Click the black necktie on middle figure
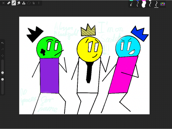This screenshot has width=172, height=129. tap(89, 72)
